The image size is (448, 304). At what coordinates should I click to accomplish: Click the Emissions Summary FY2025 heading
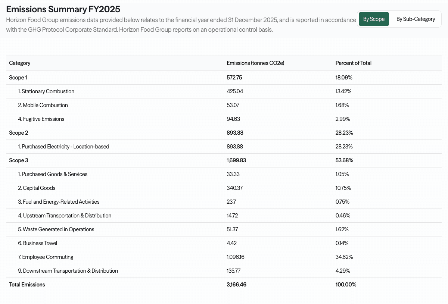point(63,9)
